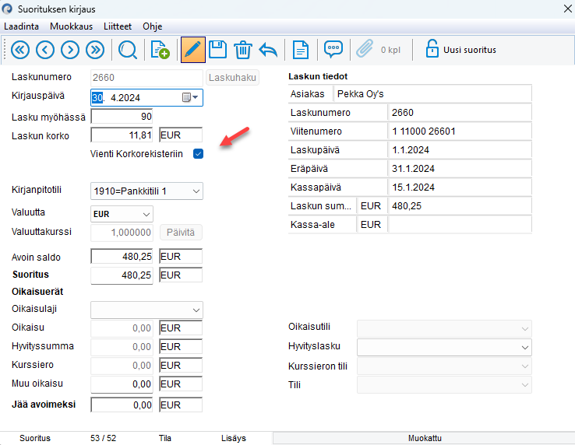Click the Jää avoimeksi amount field
This screenshot has height=445, width=575.
click(122, 405)
